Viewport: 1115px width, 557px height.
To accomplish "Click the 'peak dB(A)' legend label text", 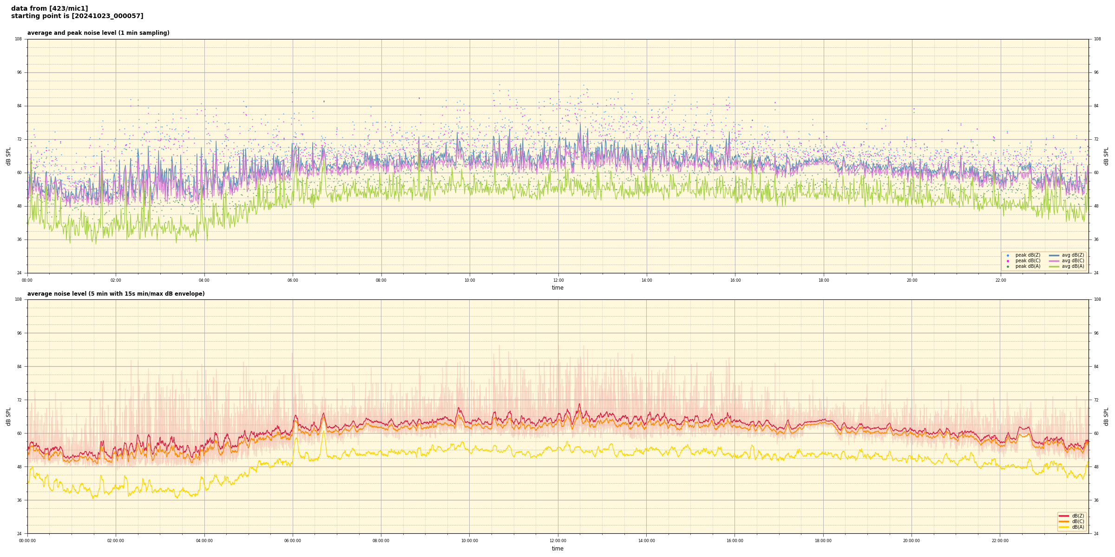I will tap(1028, 266).
